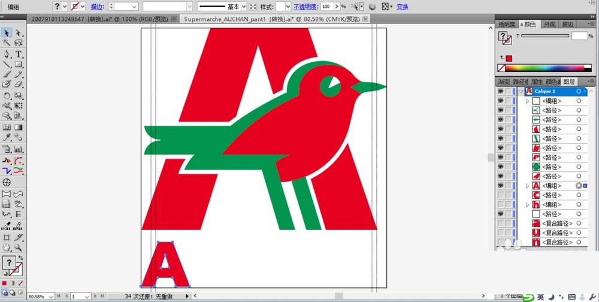The height and width of the screenshot is (302, 599).
Task: Select the Eyedropper tool
Action: coord(7,137)
